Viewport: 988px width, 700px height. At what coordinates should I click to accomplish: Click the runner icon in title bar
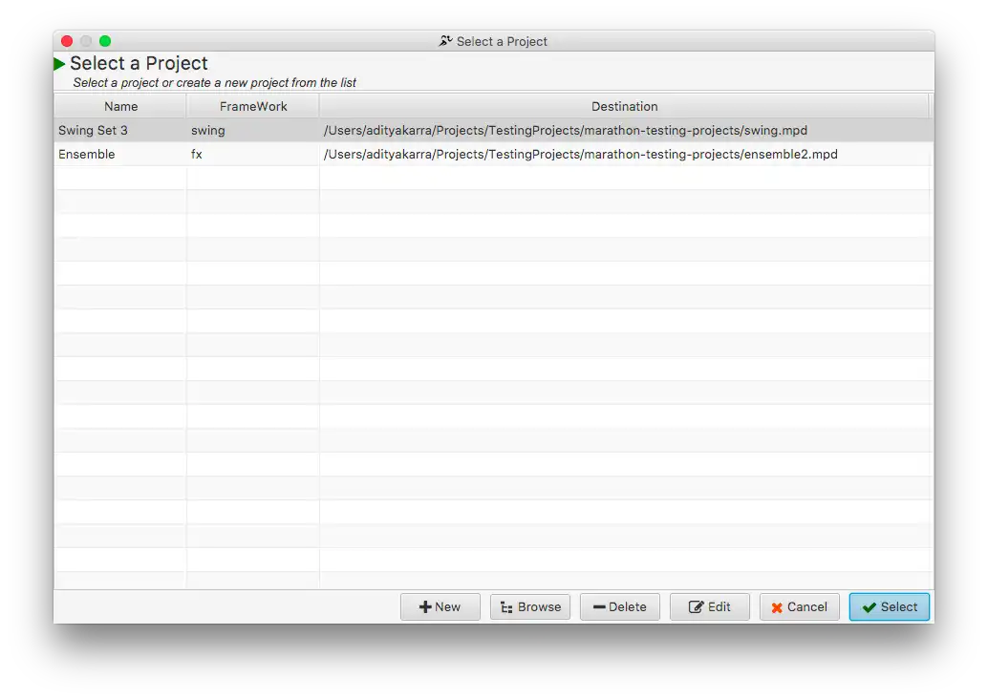pos(445,41)
